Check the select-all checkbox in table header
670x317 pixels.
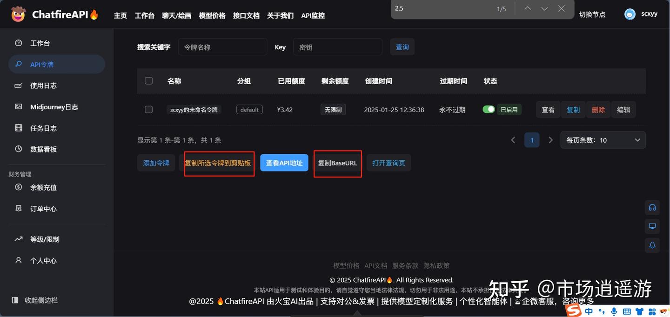pos(148,80)
